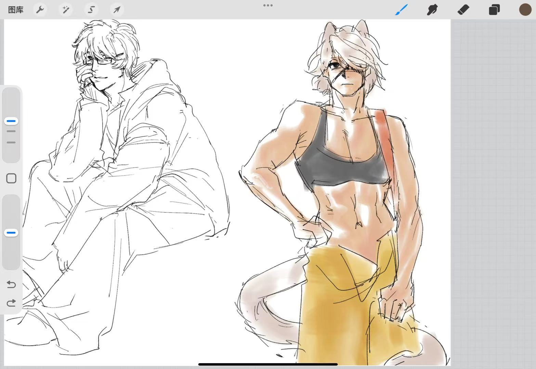The height and width of the screenshot is (369, 536).
Task: Activate the Selection S-shaped tool
Action: [x=91, y=10]
